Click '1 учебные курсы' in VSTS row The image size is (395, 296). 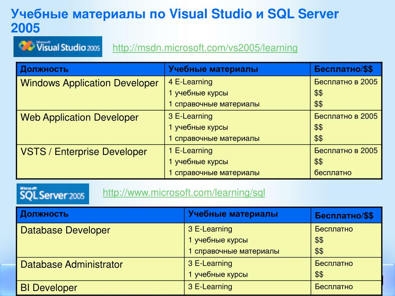(198, 161)
